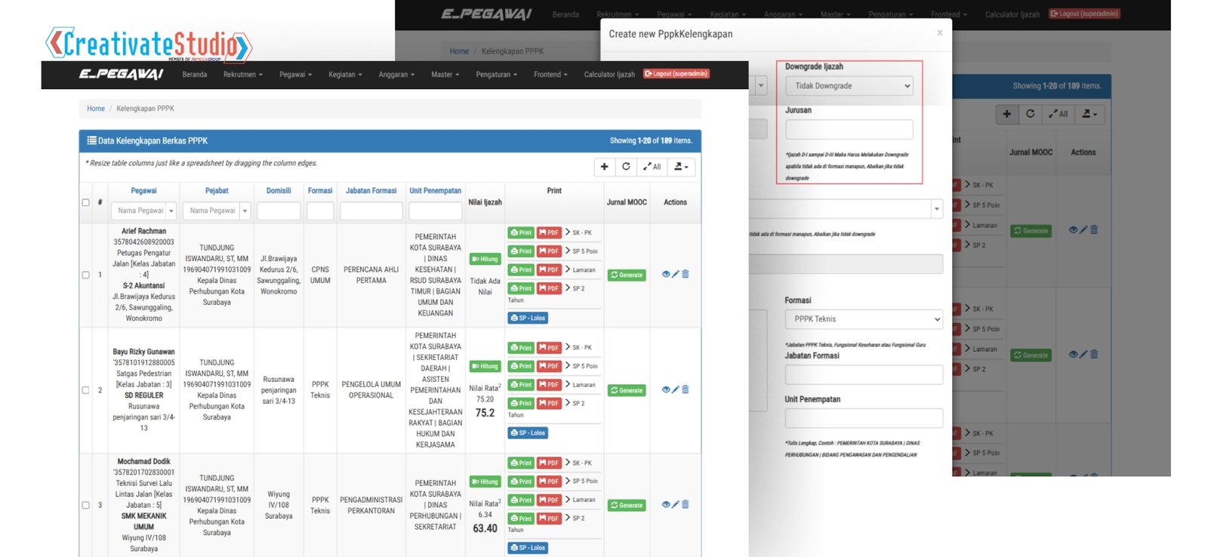Click the Generate button in row 1

pyautogui.click(x=627, y=275)
